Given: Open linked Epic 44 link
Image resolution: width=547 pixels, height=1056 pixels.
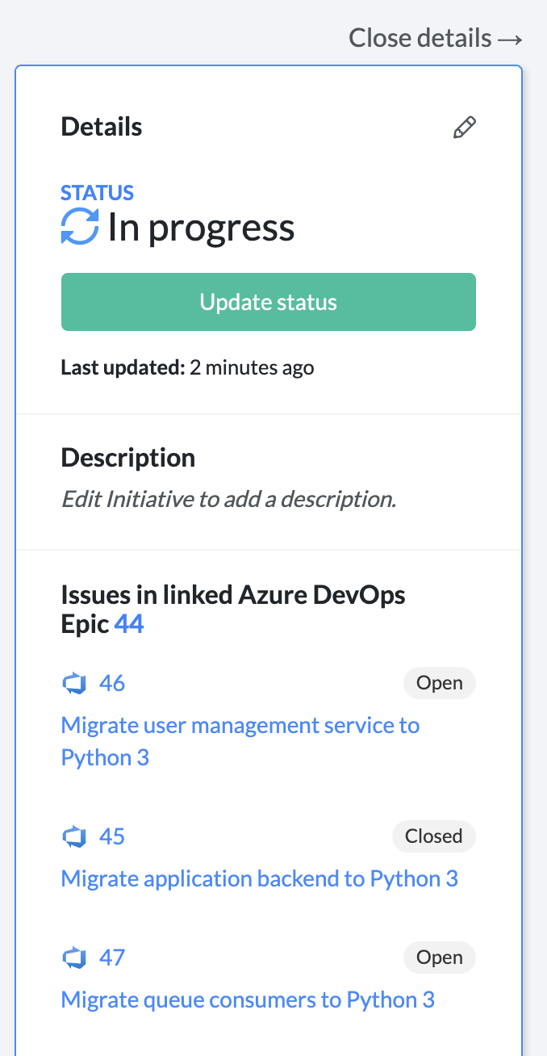Looking at the screenshot, I should tap(129, 624).
